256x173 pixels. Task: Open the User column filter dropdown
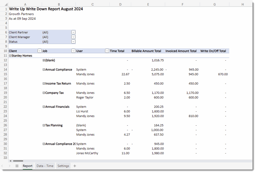click(x=107, y=51)
